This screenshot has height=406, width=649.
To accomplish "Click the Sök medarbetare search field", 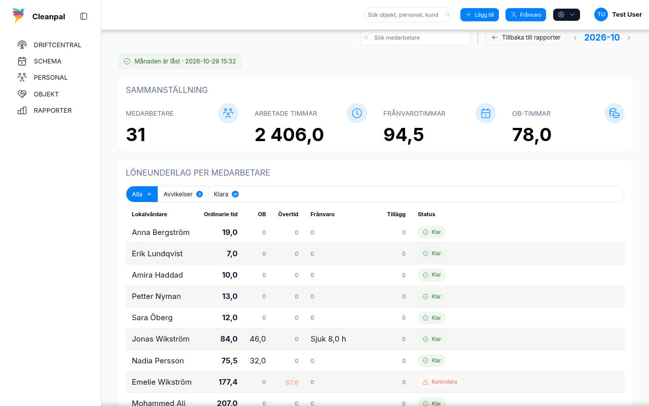I will tap(416, 38).
